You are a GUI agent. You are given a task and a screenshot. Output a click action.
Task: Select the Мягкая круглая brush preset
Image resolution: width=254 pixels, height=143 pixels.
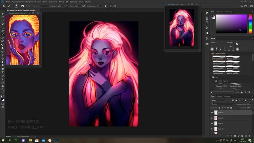[x=219, y=58]
